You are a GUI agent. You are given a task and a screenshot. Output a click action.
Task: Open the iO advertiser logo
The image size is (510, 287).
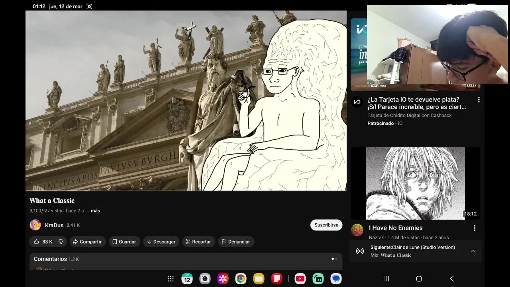357,102
